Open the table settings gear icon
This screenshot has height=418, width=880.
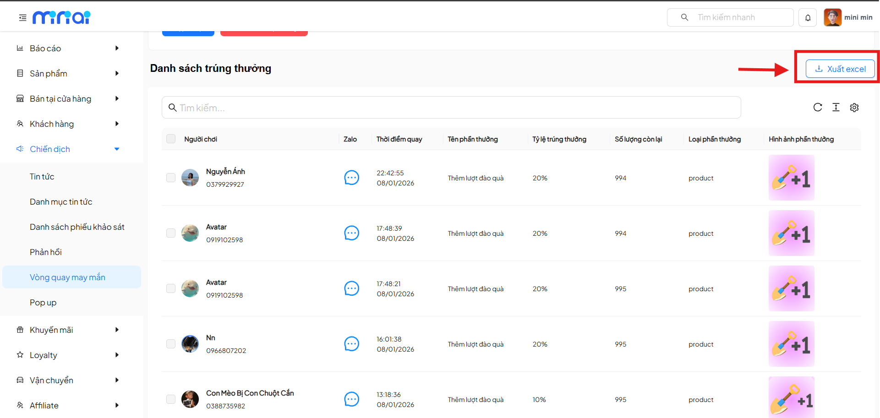point(854,107)
